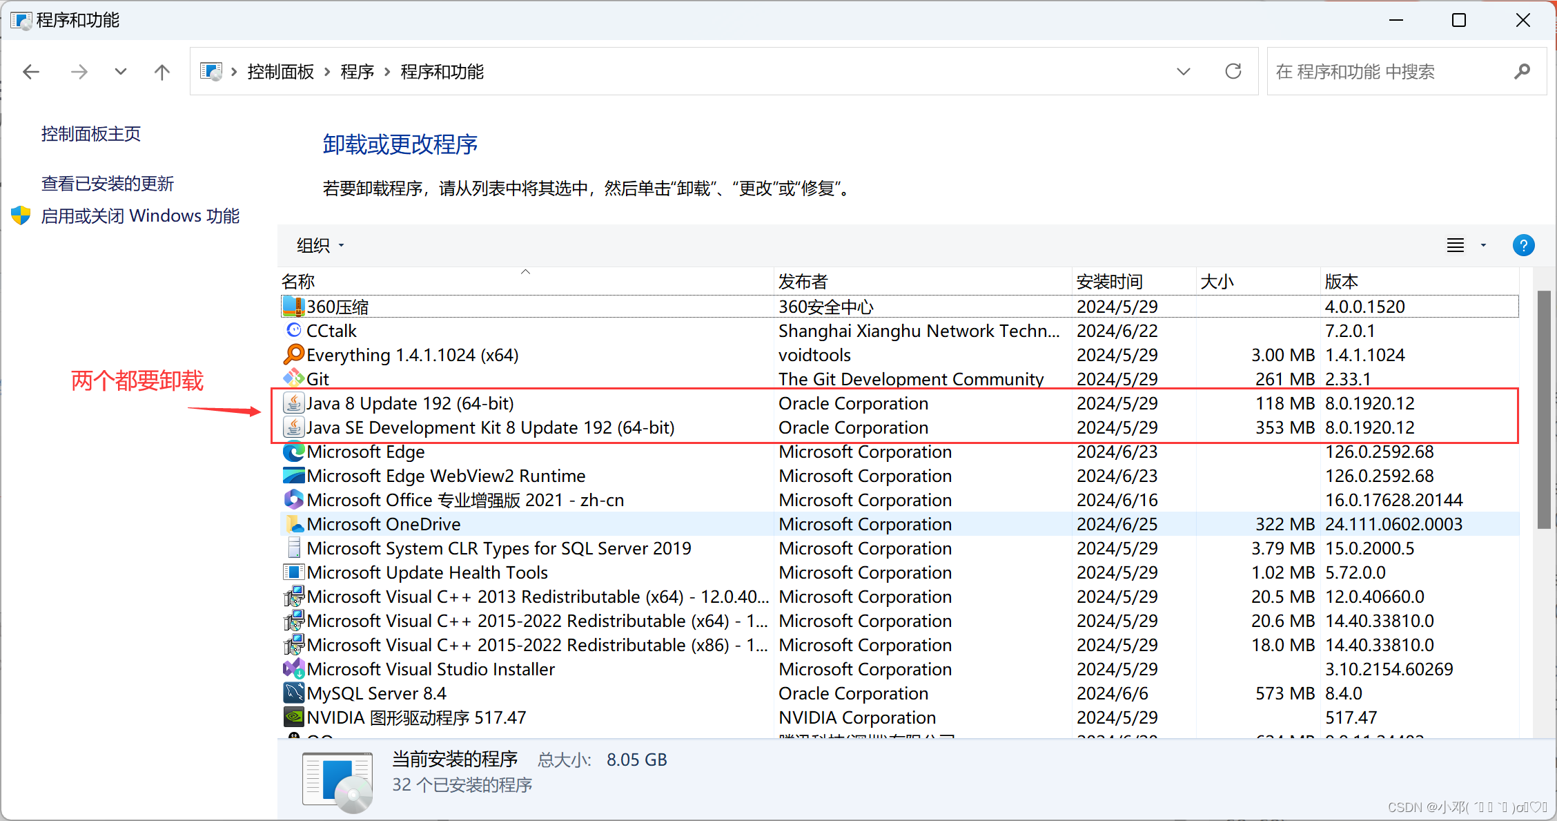Screen dimensions: 1557x821
Task: Click the Microsoft Edge icon in the list
Action: (x=293, y=452)
